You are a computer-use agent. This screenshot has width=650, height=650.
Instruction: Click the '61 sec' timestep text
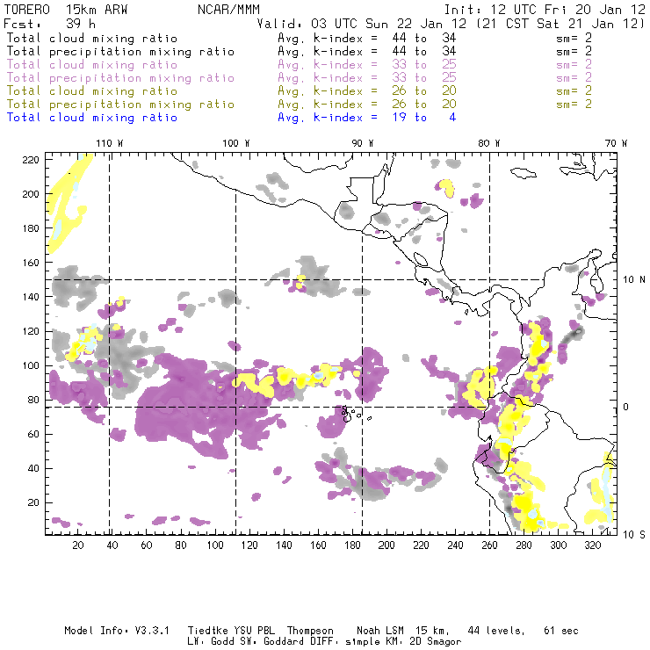click(x=561, y=631)
